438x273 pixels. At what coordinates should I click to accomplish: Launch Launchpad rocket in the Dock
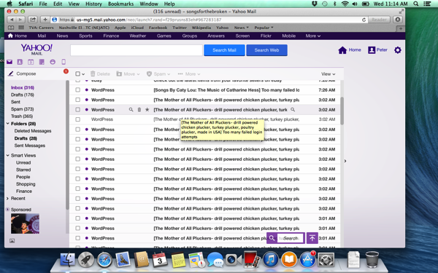tap(86, 259)
